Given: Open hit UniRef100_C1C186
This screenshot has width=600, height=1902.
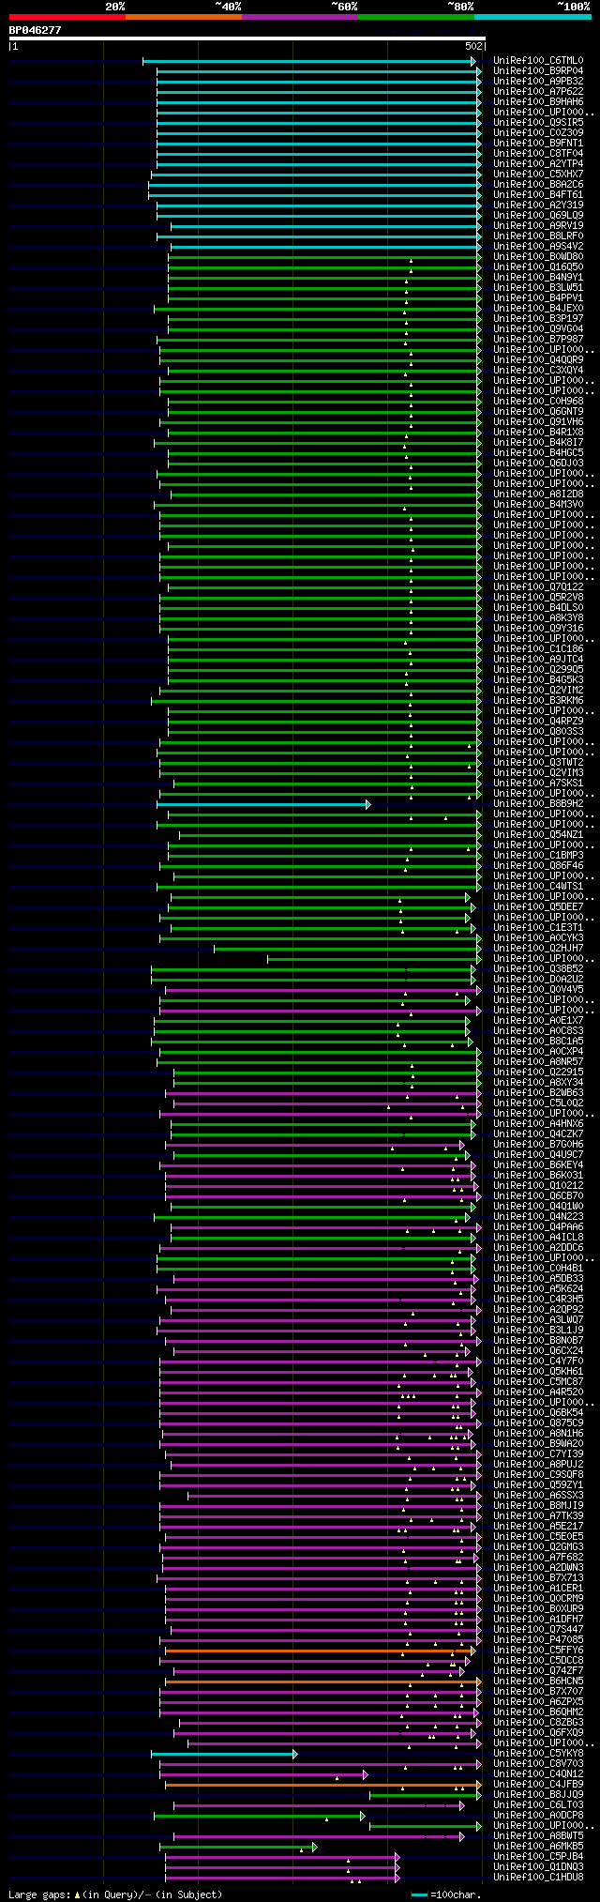Looking at the screenshot, I should (x=538, y=649).
